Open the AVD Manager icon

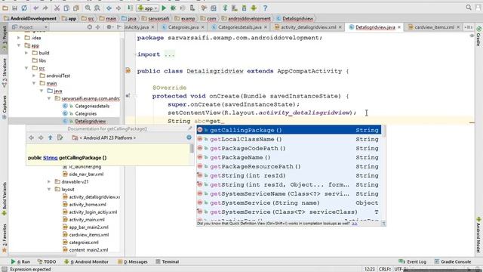pyautogui.click(x=235, y=8)
